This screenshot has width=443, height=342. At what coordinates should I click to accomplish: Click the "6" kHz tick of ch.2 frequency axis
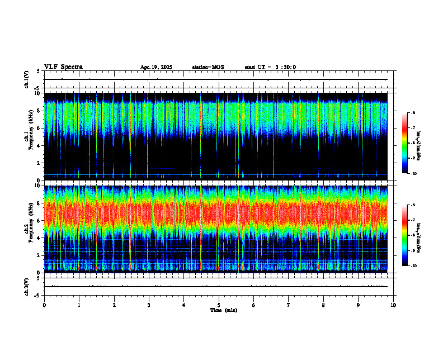coord(39,221)
